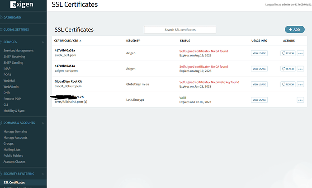View usage for cacert_default.pem

coord(259,85)
